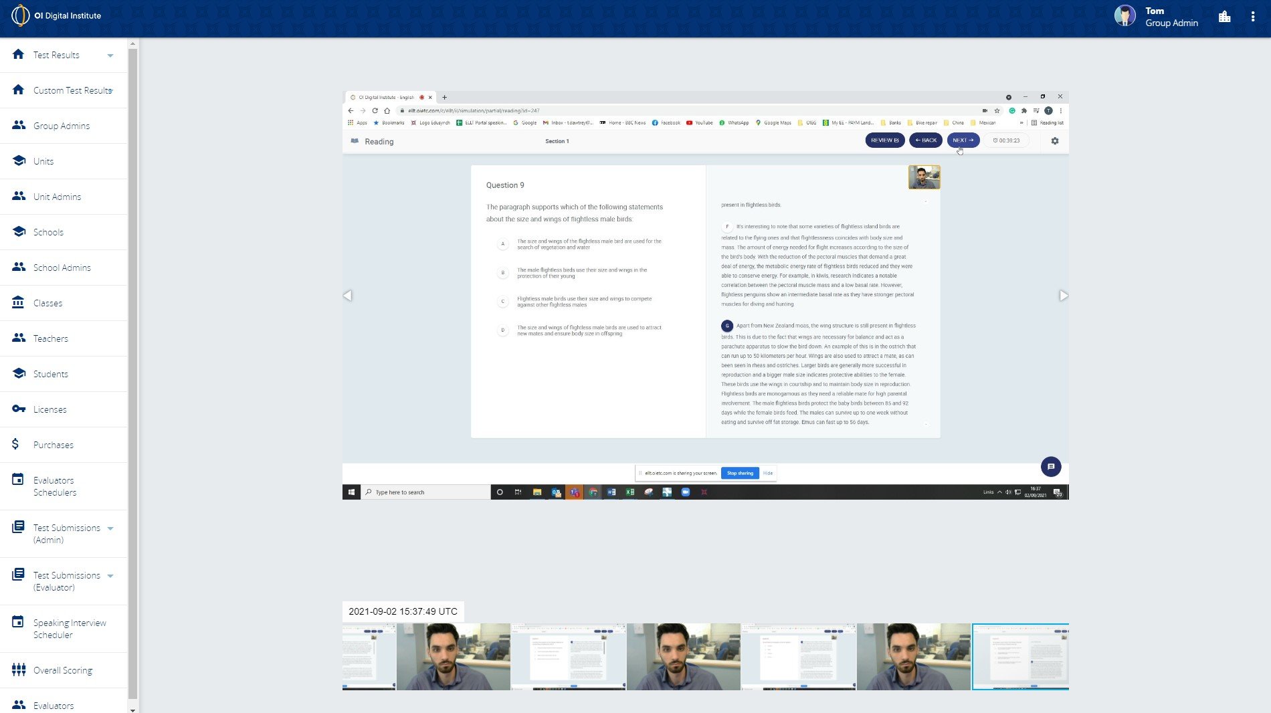Select answer option A radio button

pos(502,244)
